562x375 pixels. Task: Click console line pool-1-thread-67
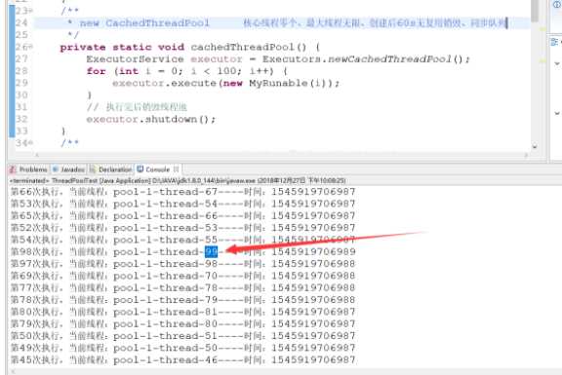tap(182, 192)
